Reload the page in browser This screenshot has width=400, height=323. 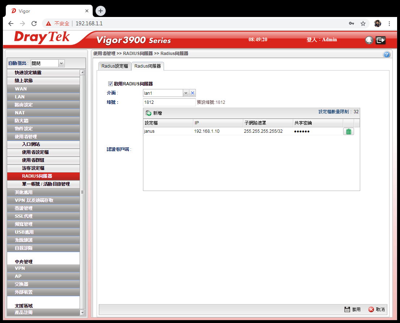(x=34, y=24)
